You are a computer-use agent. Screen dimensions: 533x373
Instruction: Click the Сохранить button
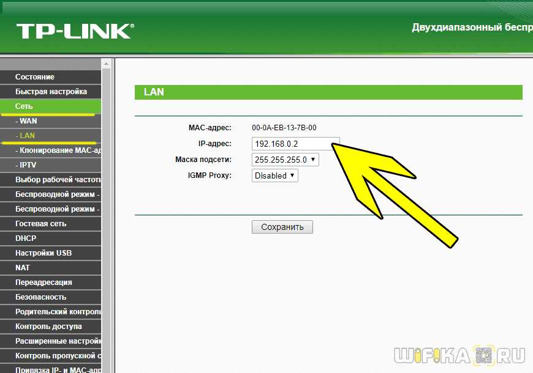[x=282, y=227]
